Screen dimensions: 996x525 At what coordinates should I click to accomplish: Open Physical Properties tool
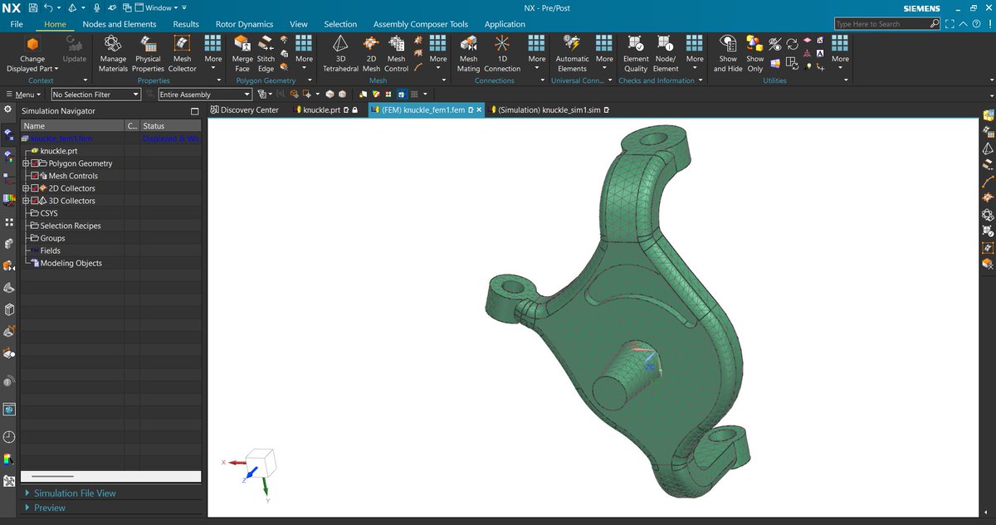148,54
